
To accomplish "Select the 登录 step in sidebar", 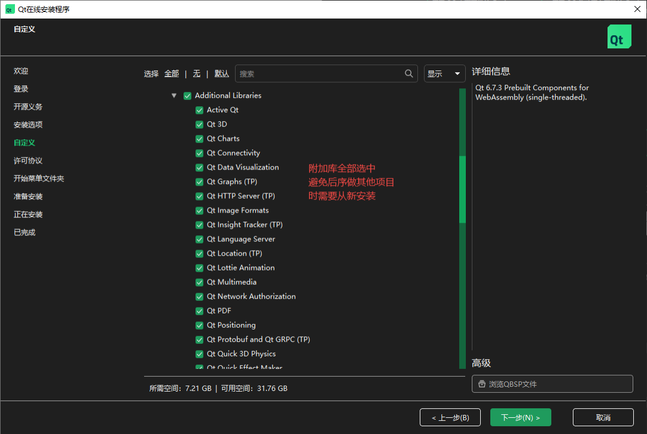I will [21, 89].
